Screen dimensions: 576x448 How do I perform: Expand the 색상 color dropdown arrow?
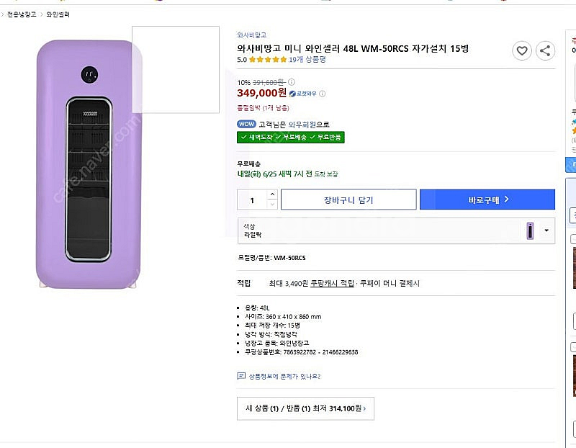pos(546,230)
